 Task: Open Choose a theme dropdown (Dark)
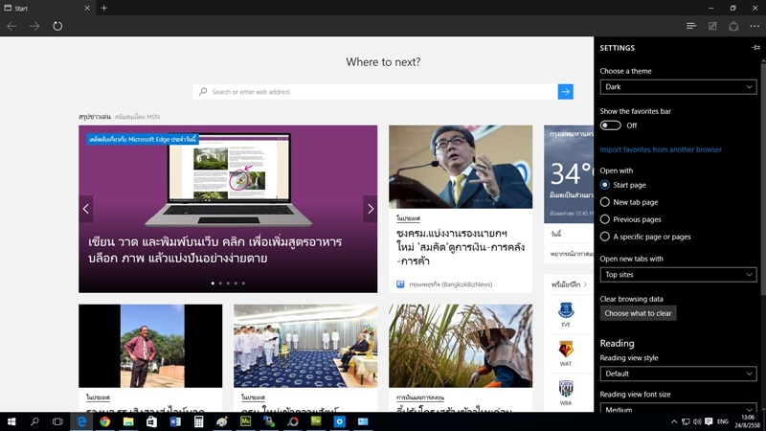pos(678,87)
